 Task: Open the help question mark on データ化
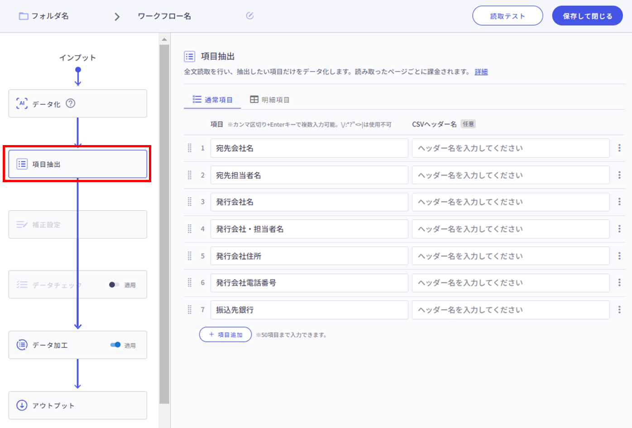(71, 103)
